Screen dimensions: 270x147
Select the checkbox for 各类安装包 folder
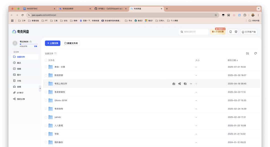point(46,92)
